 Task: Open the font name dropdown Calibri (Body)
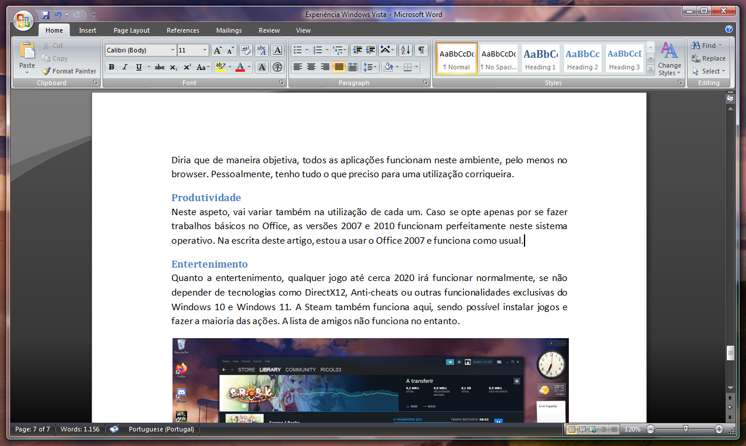point(173,50)
